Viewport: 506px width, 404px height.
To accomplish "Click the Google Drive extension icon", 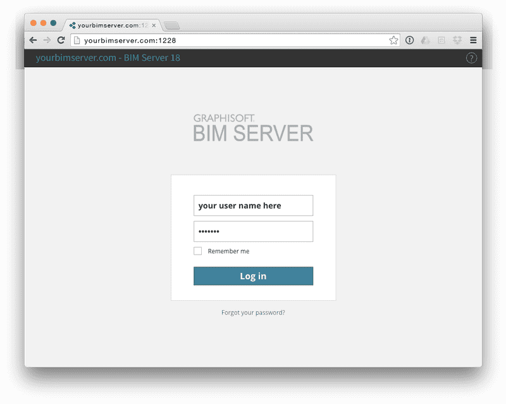I will tap(426, 41).
